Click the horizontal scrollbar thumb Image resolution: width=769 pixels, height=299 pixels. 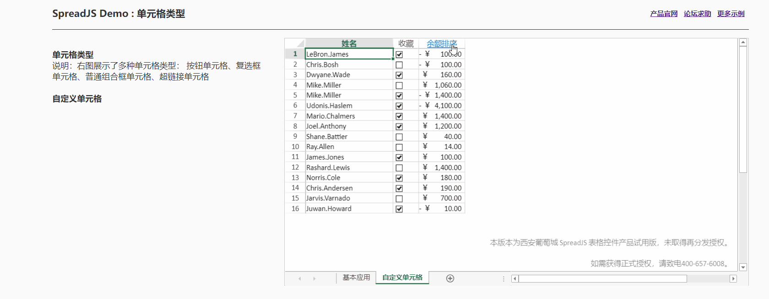[603, 278]
